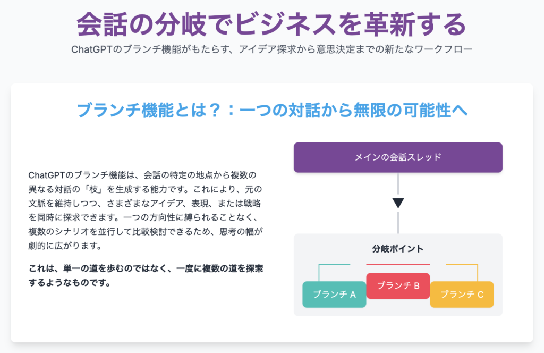Click the subtitle starting with ChatGPTのブランチ機能がもたらす
Screen dimensions: 544x353
pos(271,50)
